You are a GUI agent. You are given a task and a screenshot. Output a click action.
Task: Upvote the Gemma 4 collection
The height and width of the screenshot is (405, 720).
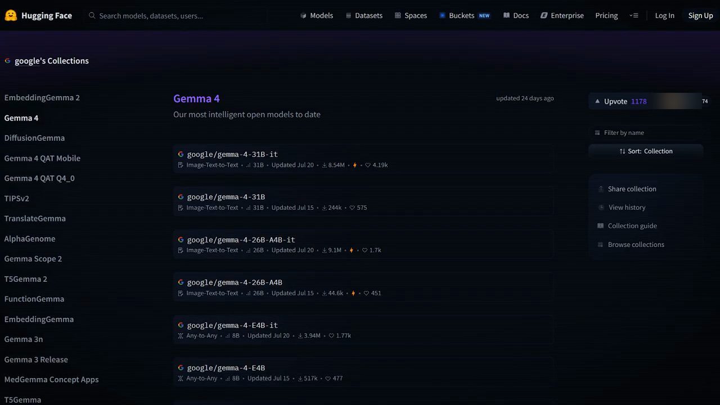[x=620, y=101]
